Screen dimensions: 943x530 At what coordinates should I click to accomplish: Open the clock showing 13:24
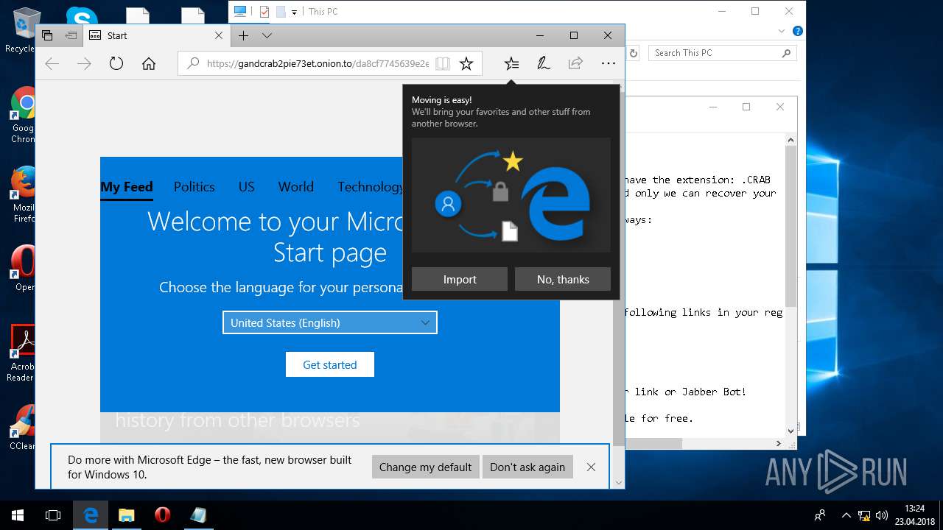tap(914, 515)
